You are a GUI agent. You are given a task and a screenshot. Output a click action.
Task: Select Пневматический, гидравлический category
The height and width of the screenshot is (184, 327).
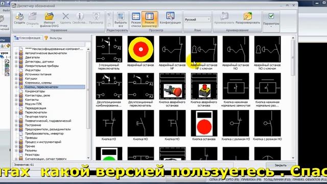[x=48, y=121]
